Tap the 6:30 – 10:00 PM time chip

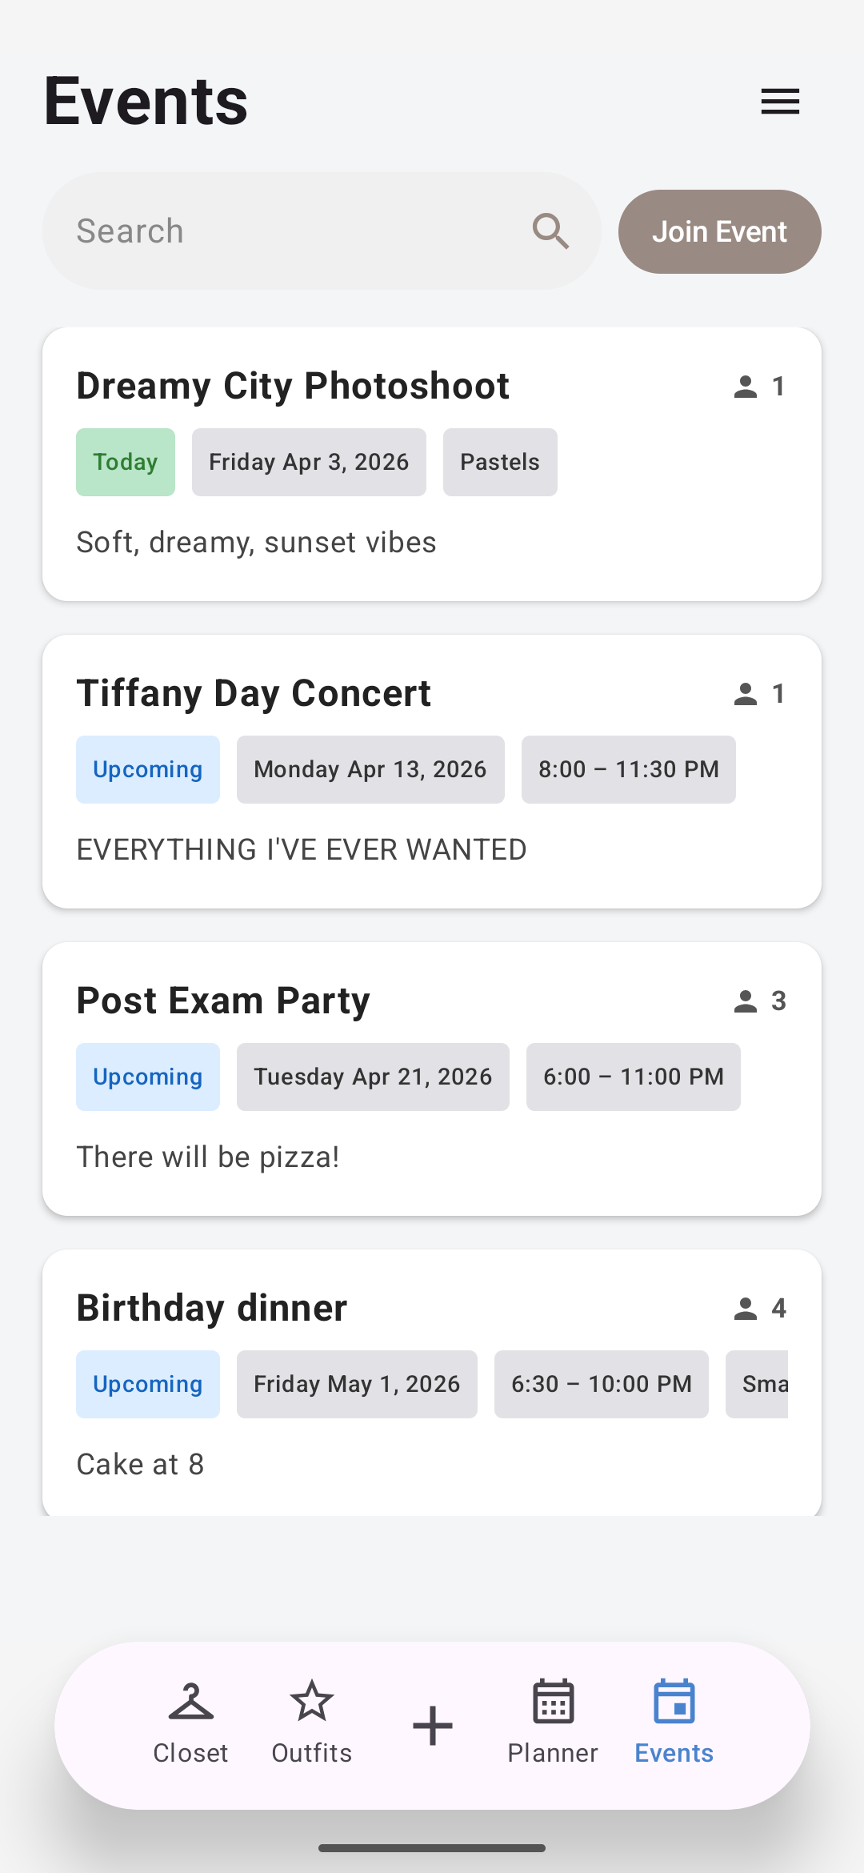point(601,1384)
